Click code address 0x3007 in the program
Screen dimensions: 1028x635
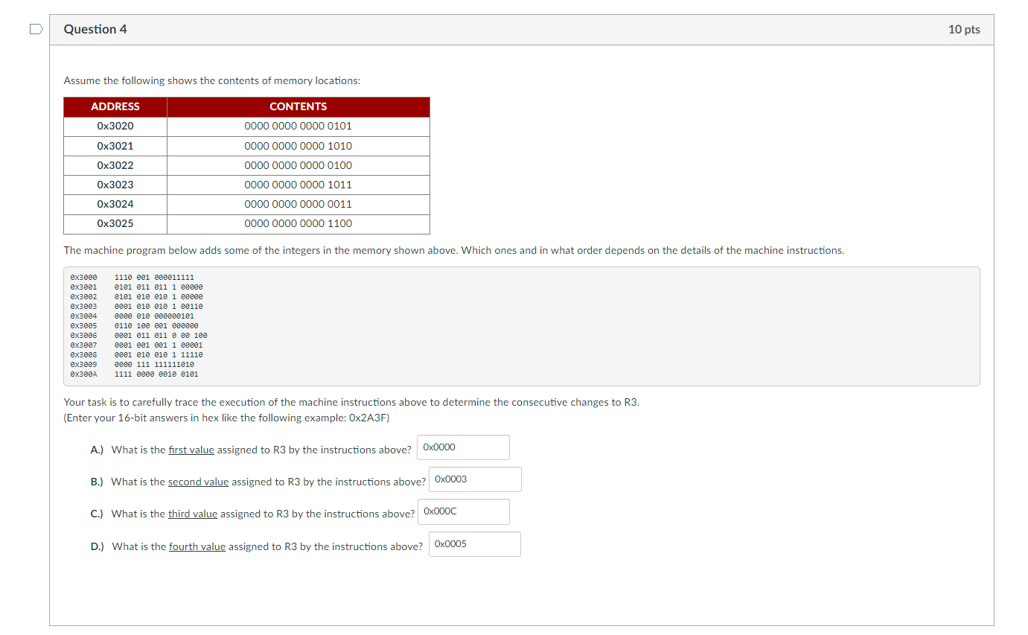[83, 345]
